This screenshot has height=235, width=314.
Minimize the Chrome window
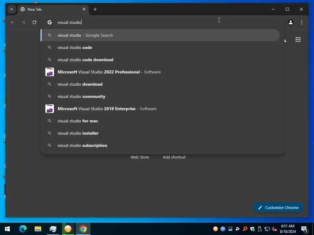tap(273, 9)
